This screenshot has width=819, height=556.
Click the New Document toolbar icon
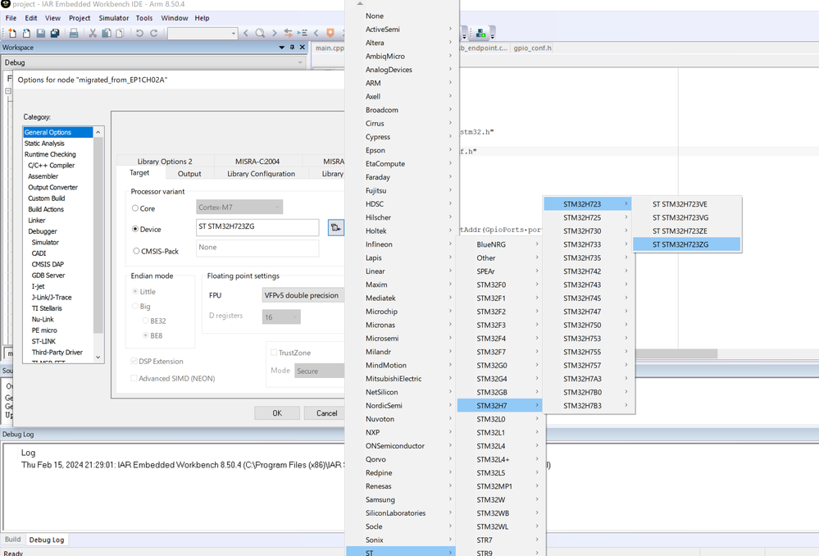11,34
